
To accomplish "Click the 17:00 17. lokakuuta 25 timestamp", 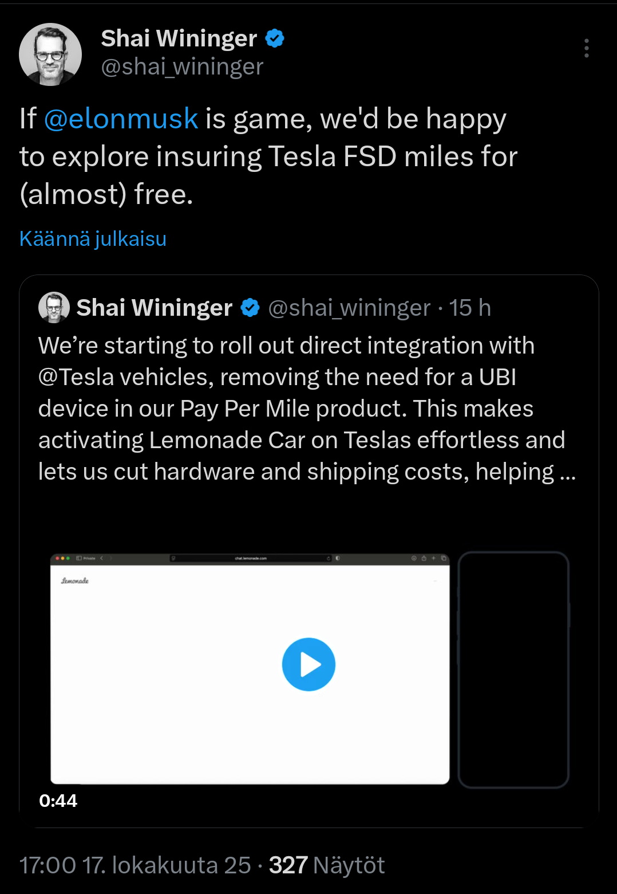I will (135, 865).
